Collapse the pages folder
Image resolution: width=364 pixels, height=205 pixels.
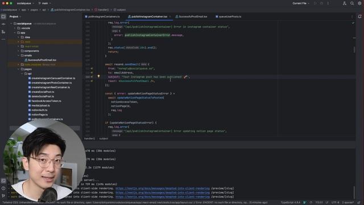click(19, 69)
